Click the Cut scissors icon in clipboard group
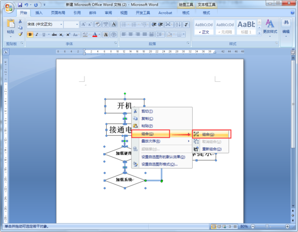The height and width of the screenshot is (232, 298). [x=20, y=21]
